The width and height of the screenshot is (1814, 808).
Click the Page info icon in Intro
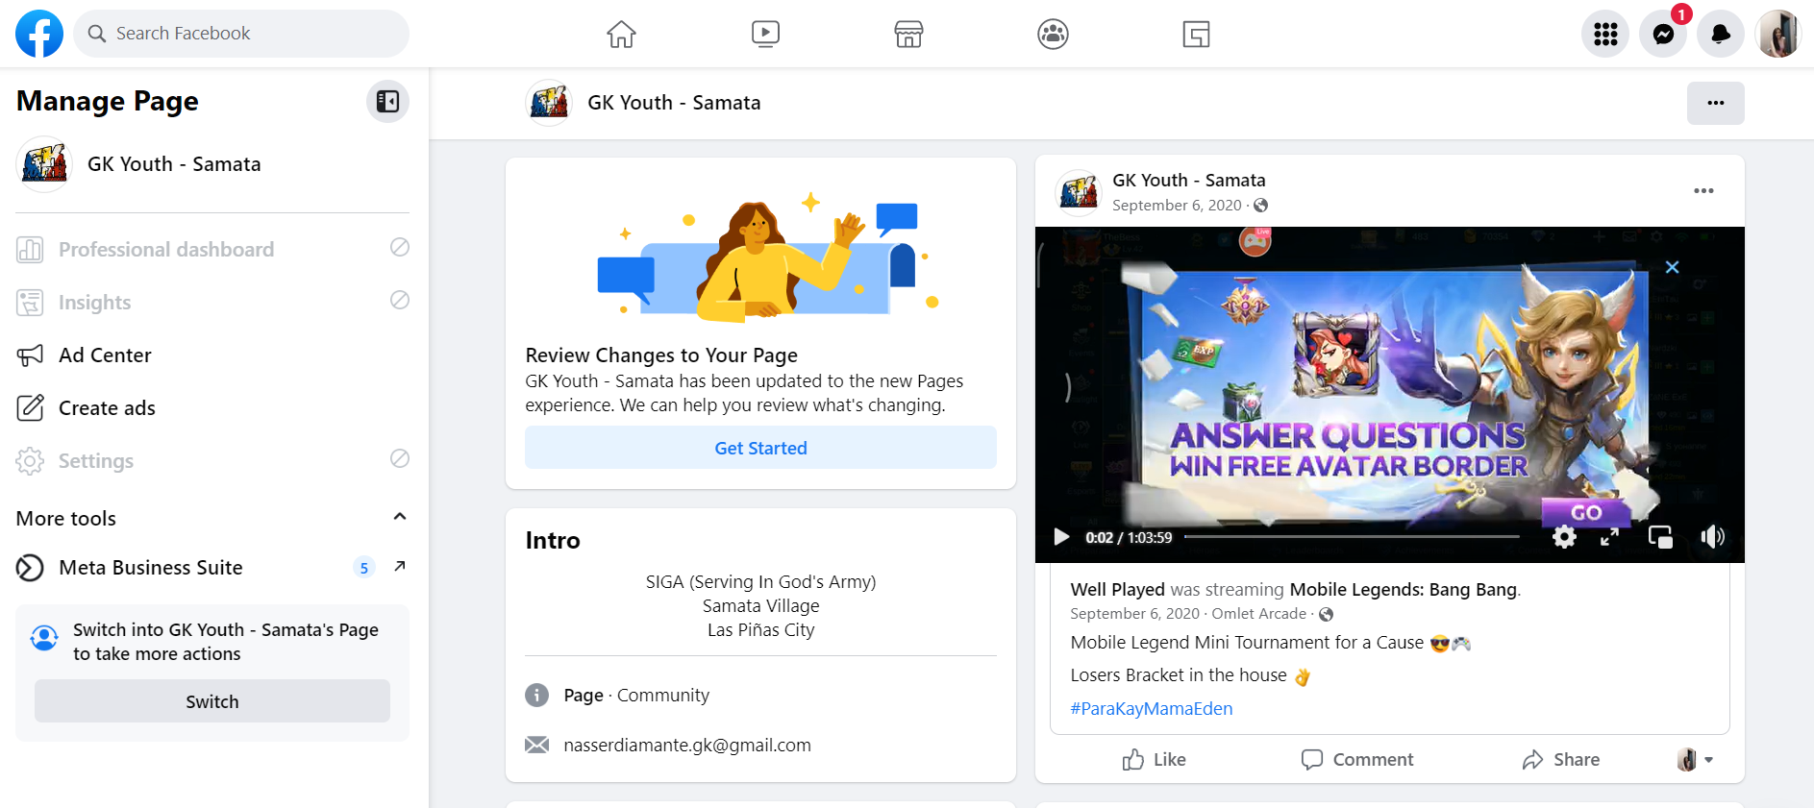click(x=536, y=695)
